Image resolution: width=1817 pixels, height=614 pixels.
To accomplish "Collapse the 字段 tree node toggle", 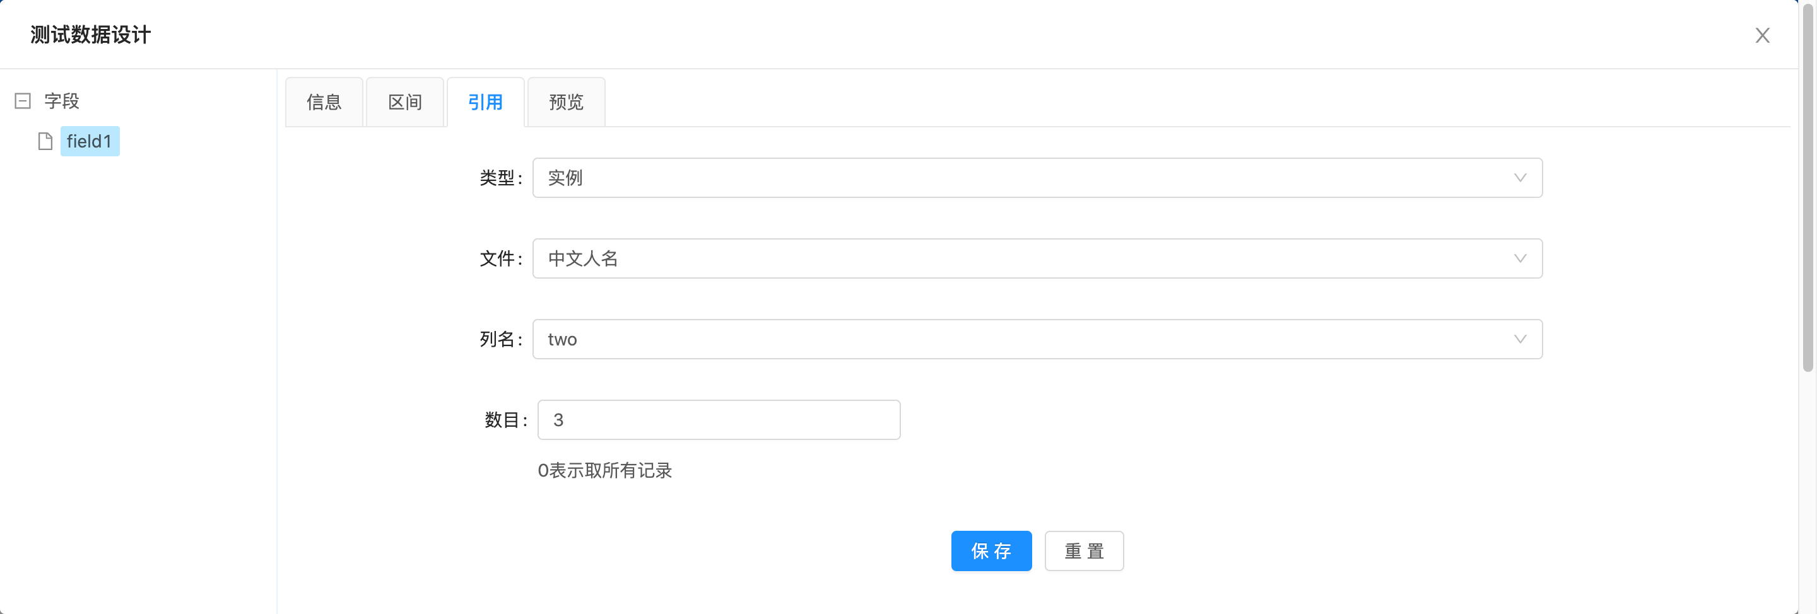I will coord(23,101).
